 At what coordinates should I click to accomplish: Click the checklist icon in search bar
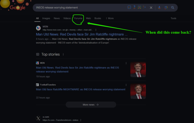129,7
